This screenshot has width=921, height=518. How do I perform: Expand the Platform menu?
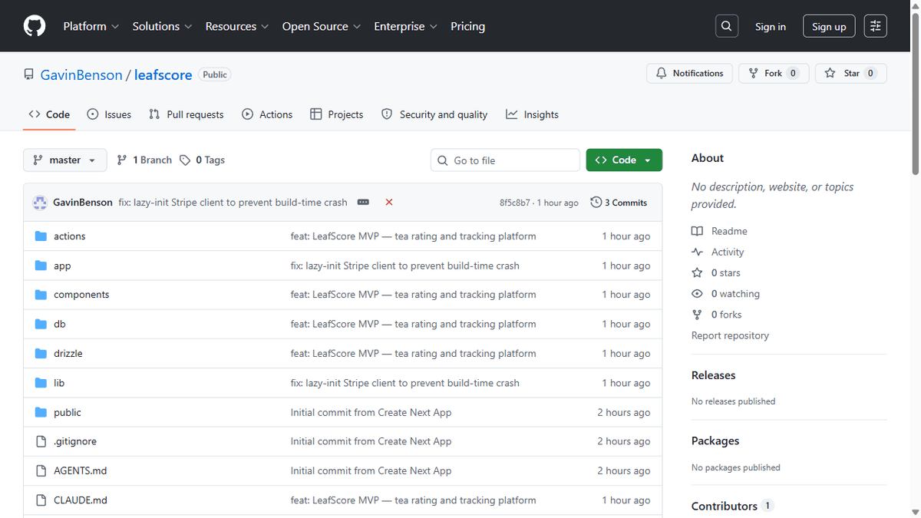pyautogui.click(x=91, y=26)
